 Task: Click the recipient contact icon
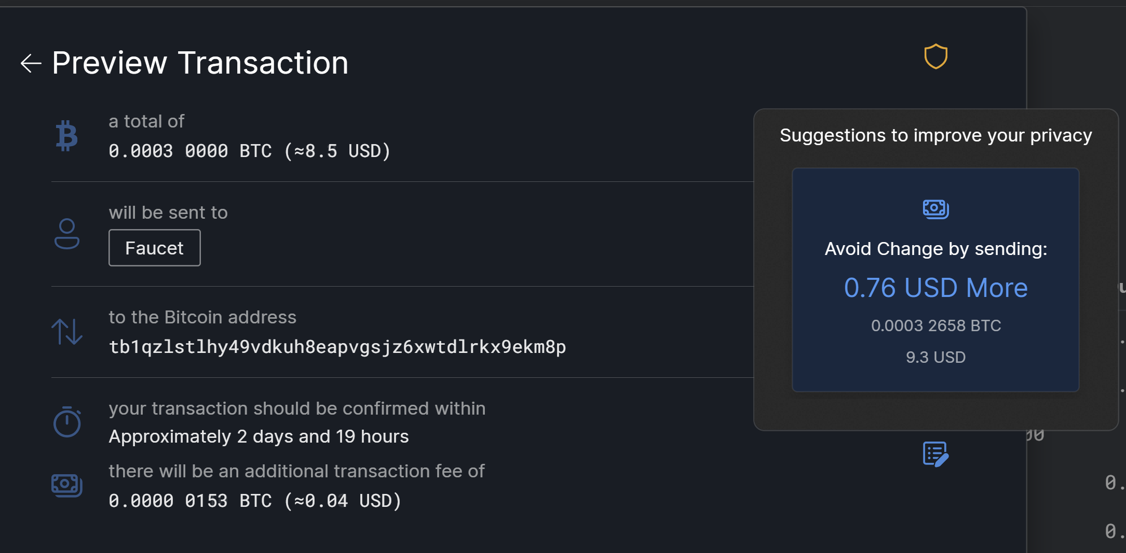click(67, 234)
